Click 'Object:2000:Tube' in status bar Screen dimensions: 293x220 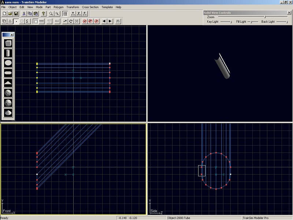click(179, 218)
